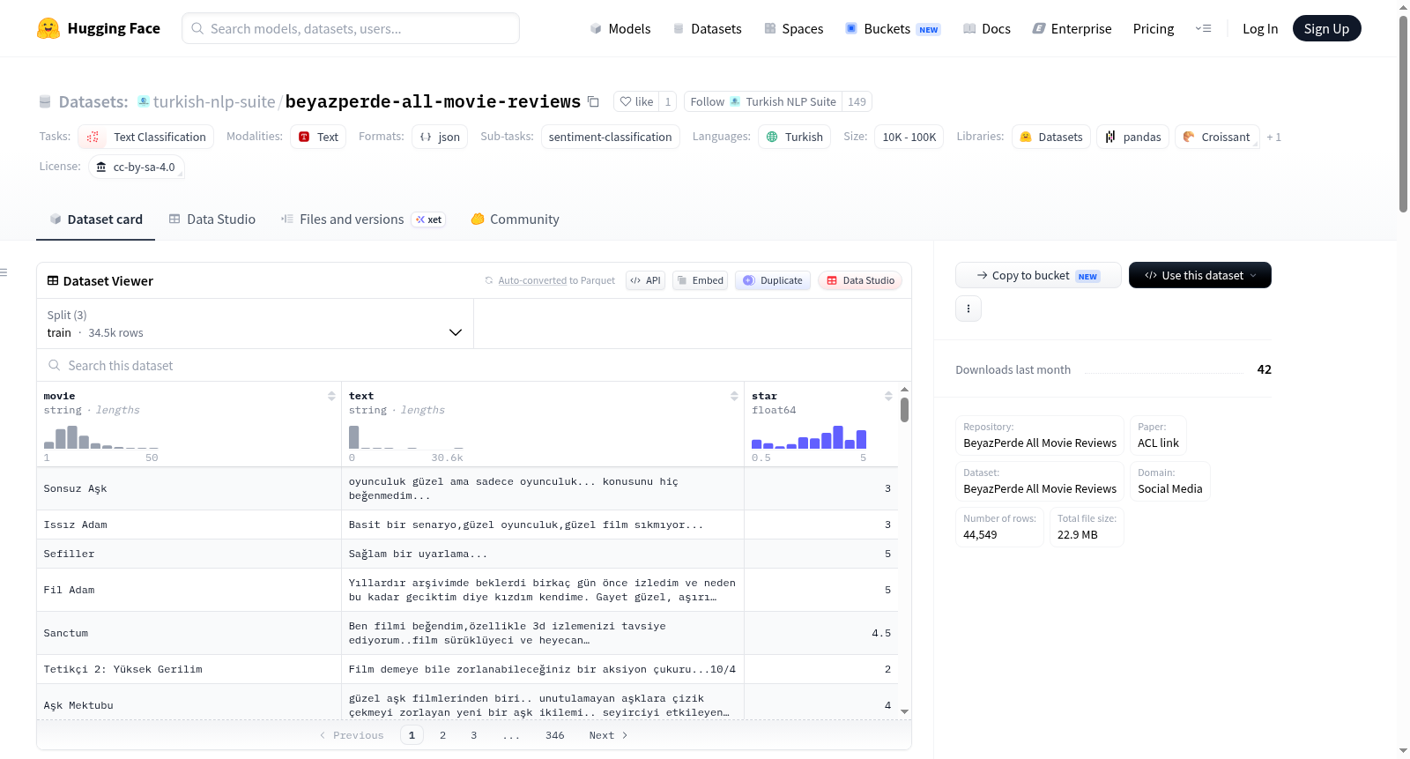The width and height of the screenshot is (1410, 759).
Task: Go to page 346 of results
Action: pyautogui.click(x=554, y=735)
